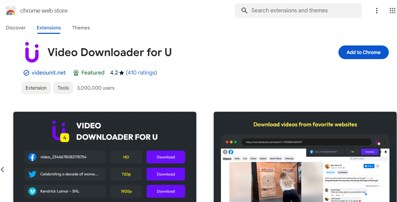Click the Tools category chip
The image size is (397, 202).
coord(63,88)
